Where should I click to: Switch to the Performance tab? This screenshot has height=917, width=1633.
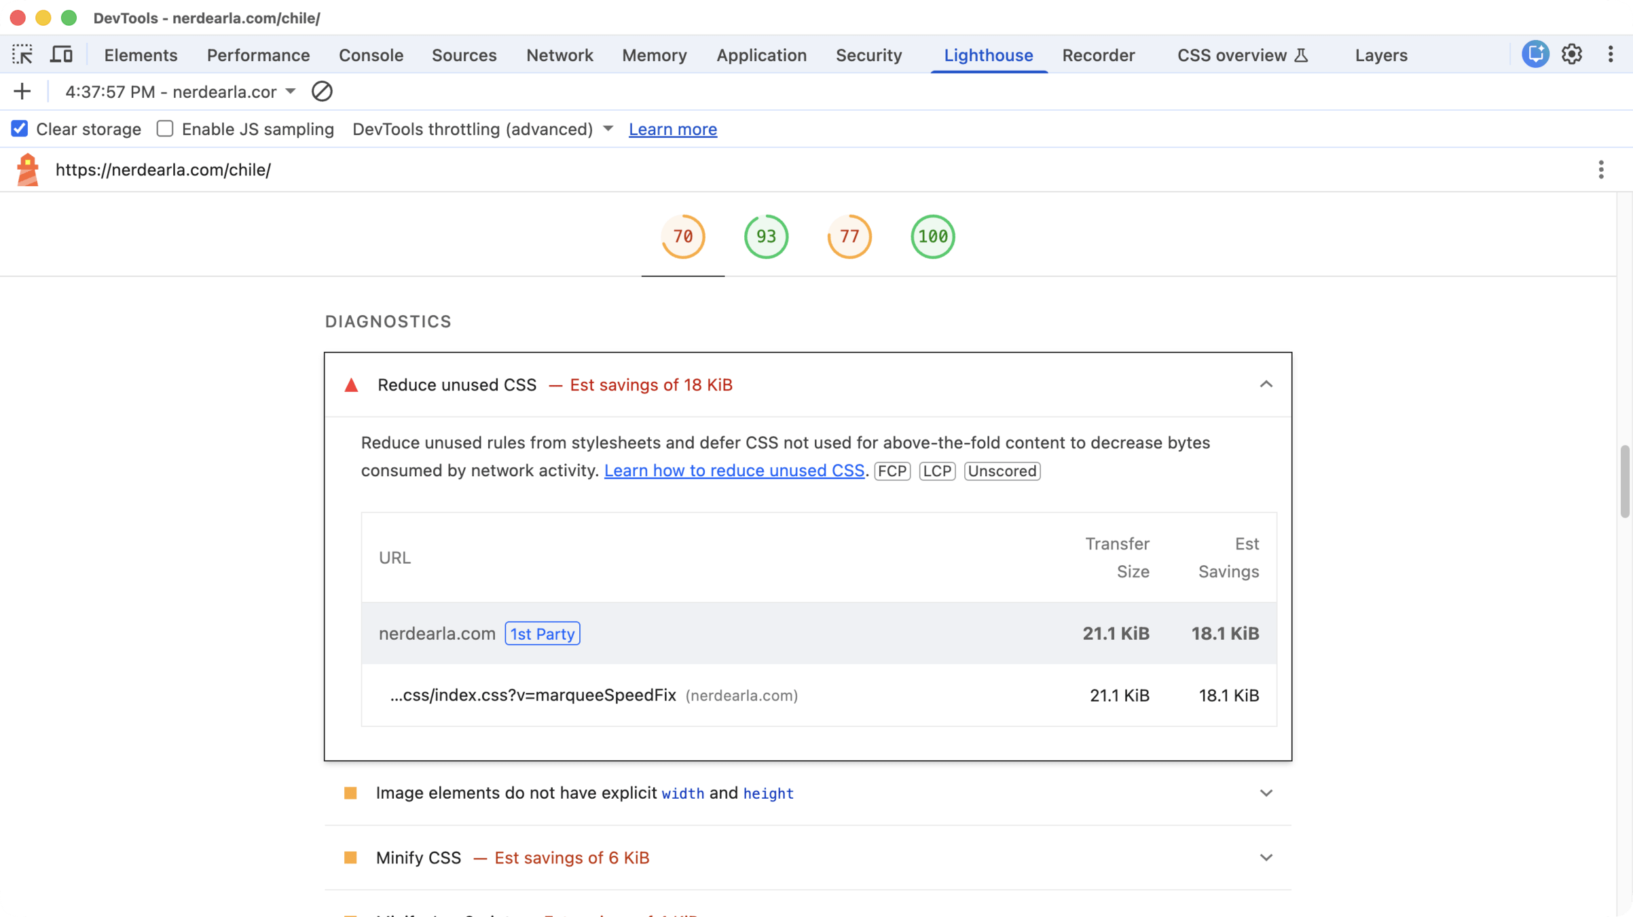pos(258,55)
